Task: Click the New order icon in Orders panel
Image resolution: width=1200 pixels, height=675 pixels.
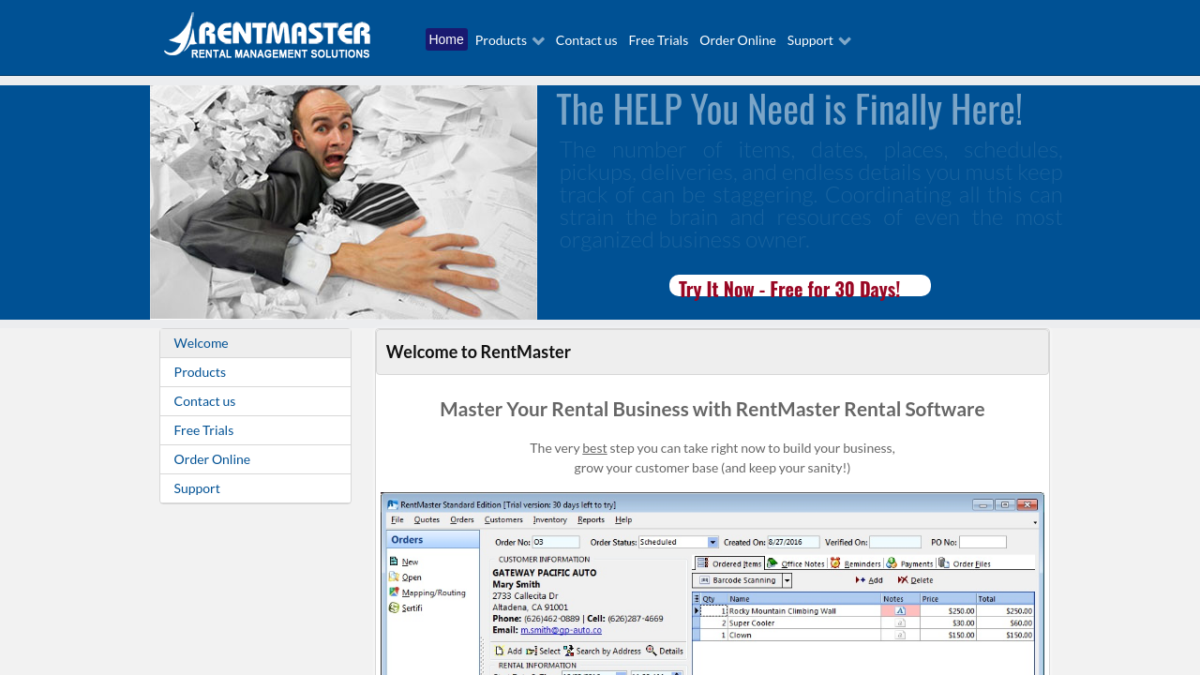Action: (395, 561)
